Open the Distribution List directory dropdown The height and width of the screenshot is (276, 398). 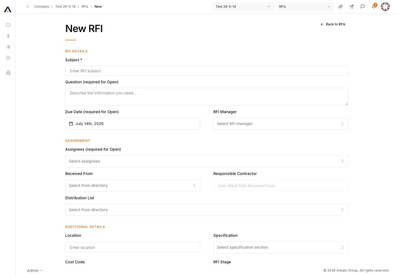click(207, 210)
